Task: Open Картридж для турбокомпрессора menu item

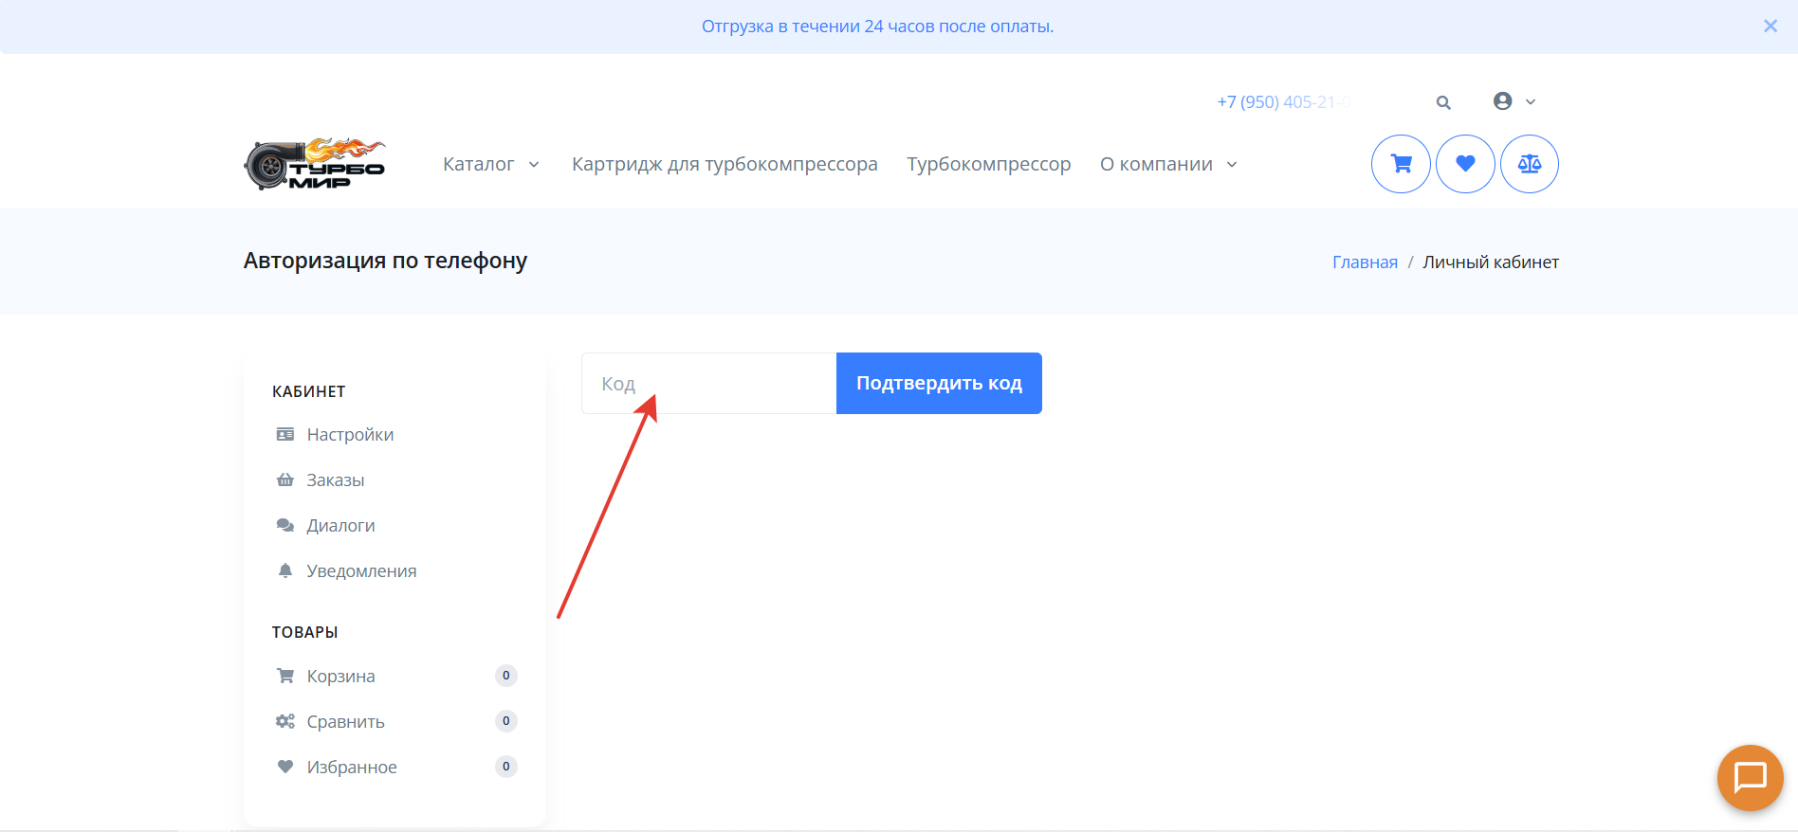Action: pos(725,164)
